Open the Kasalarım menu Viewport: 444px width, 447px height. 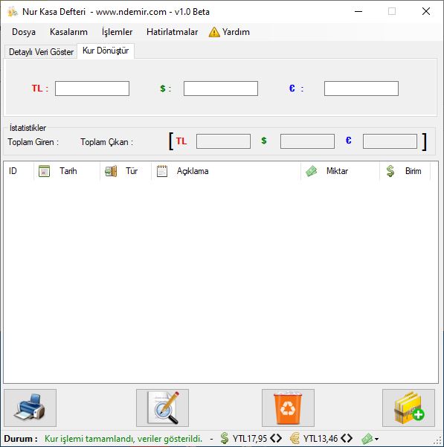pos(68,32)
